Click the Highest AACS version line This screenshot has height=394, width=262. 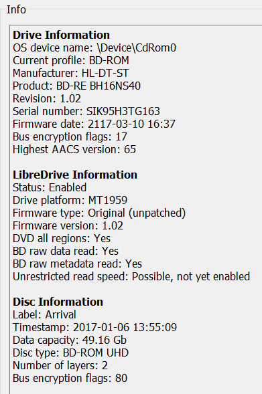[x=74, y=149]
